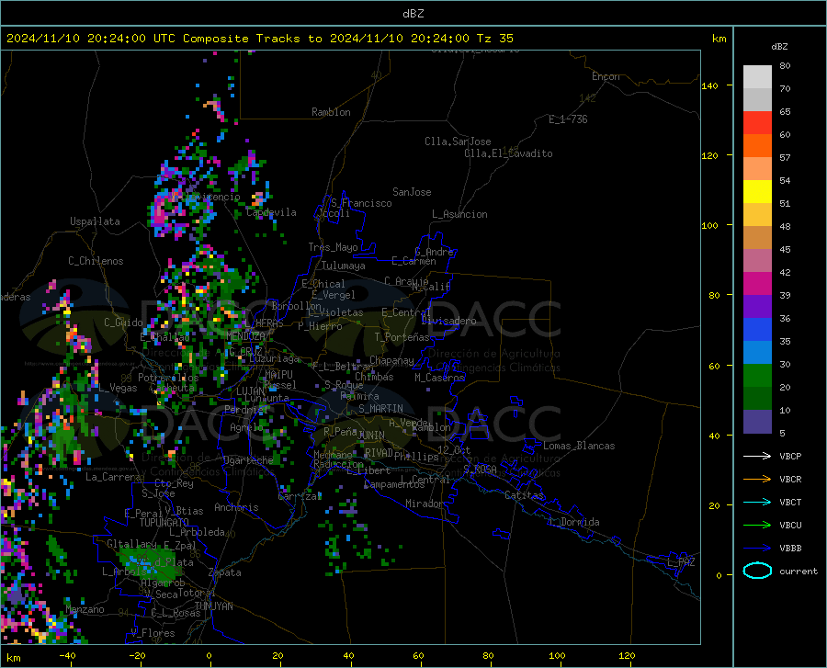This screenshot has width=827, height=668.
Task: Click the 'V_Flores' map label
Action: [153, 633]
